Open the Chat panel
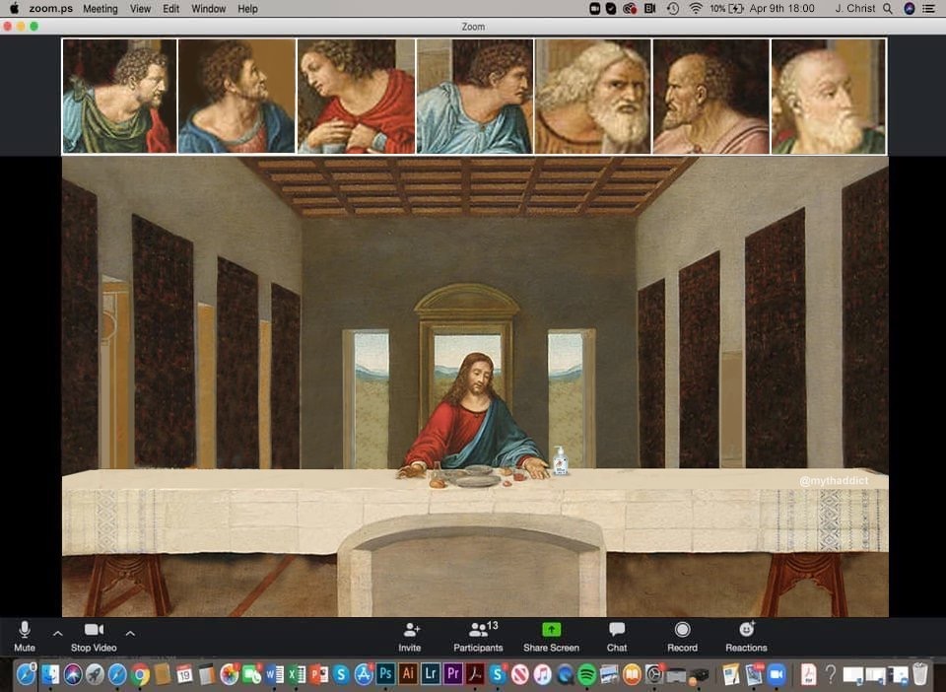Viewport: 946px width, 692px height. coord(617,636)
